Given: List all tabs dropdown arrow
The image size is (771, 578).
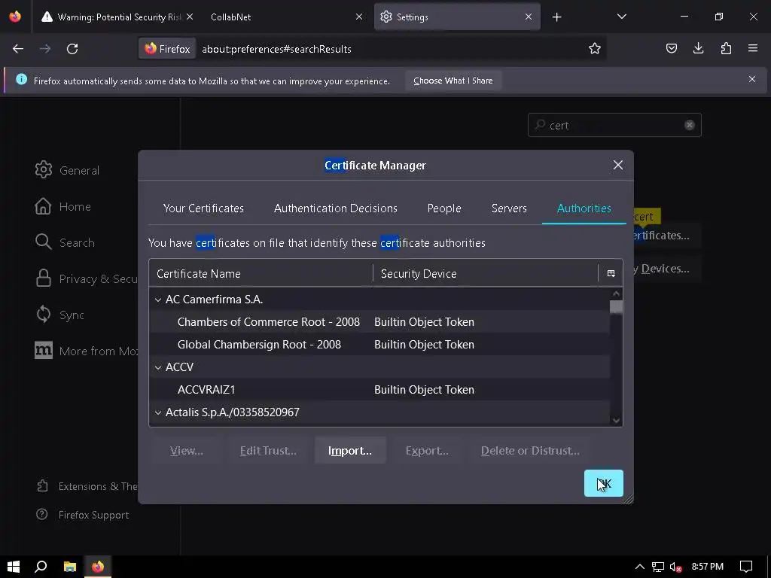Looking at the screenshot, I should coord(621,17).
